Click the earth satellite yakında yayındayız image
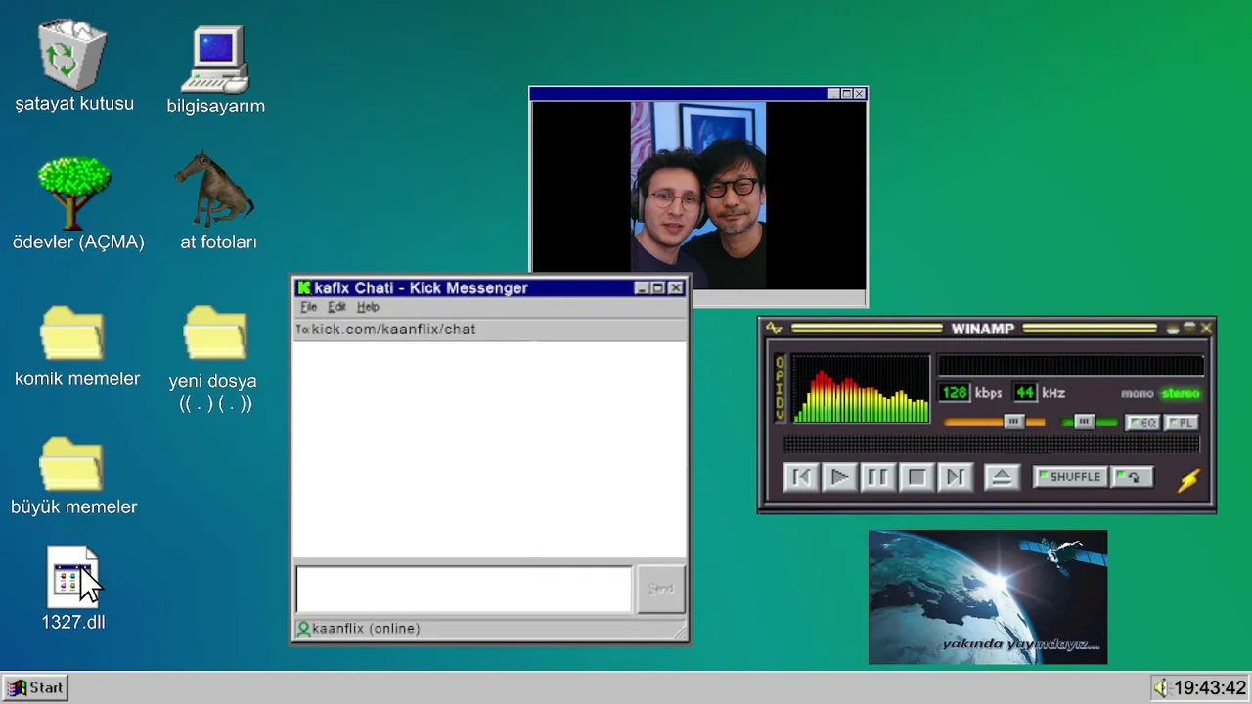 click(988, 597)
